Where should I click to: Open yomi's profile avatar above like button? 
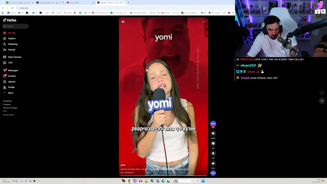(x=213, y=123)
